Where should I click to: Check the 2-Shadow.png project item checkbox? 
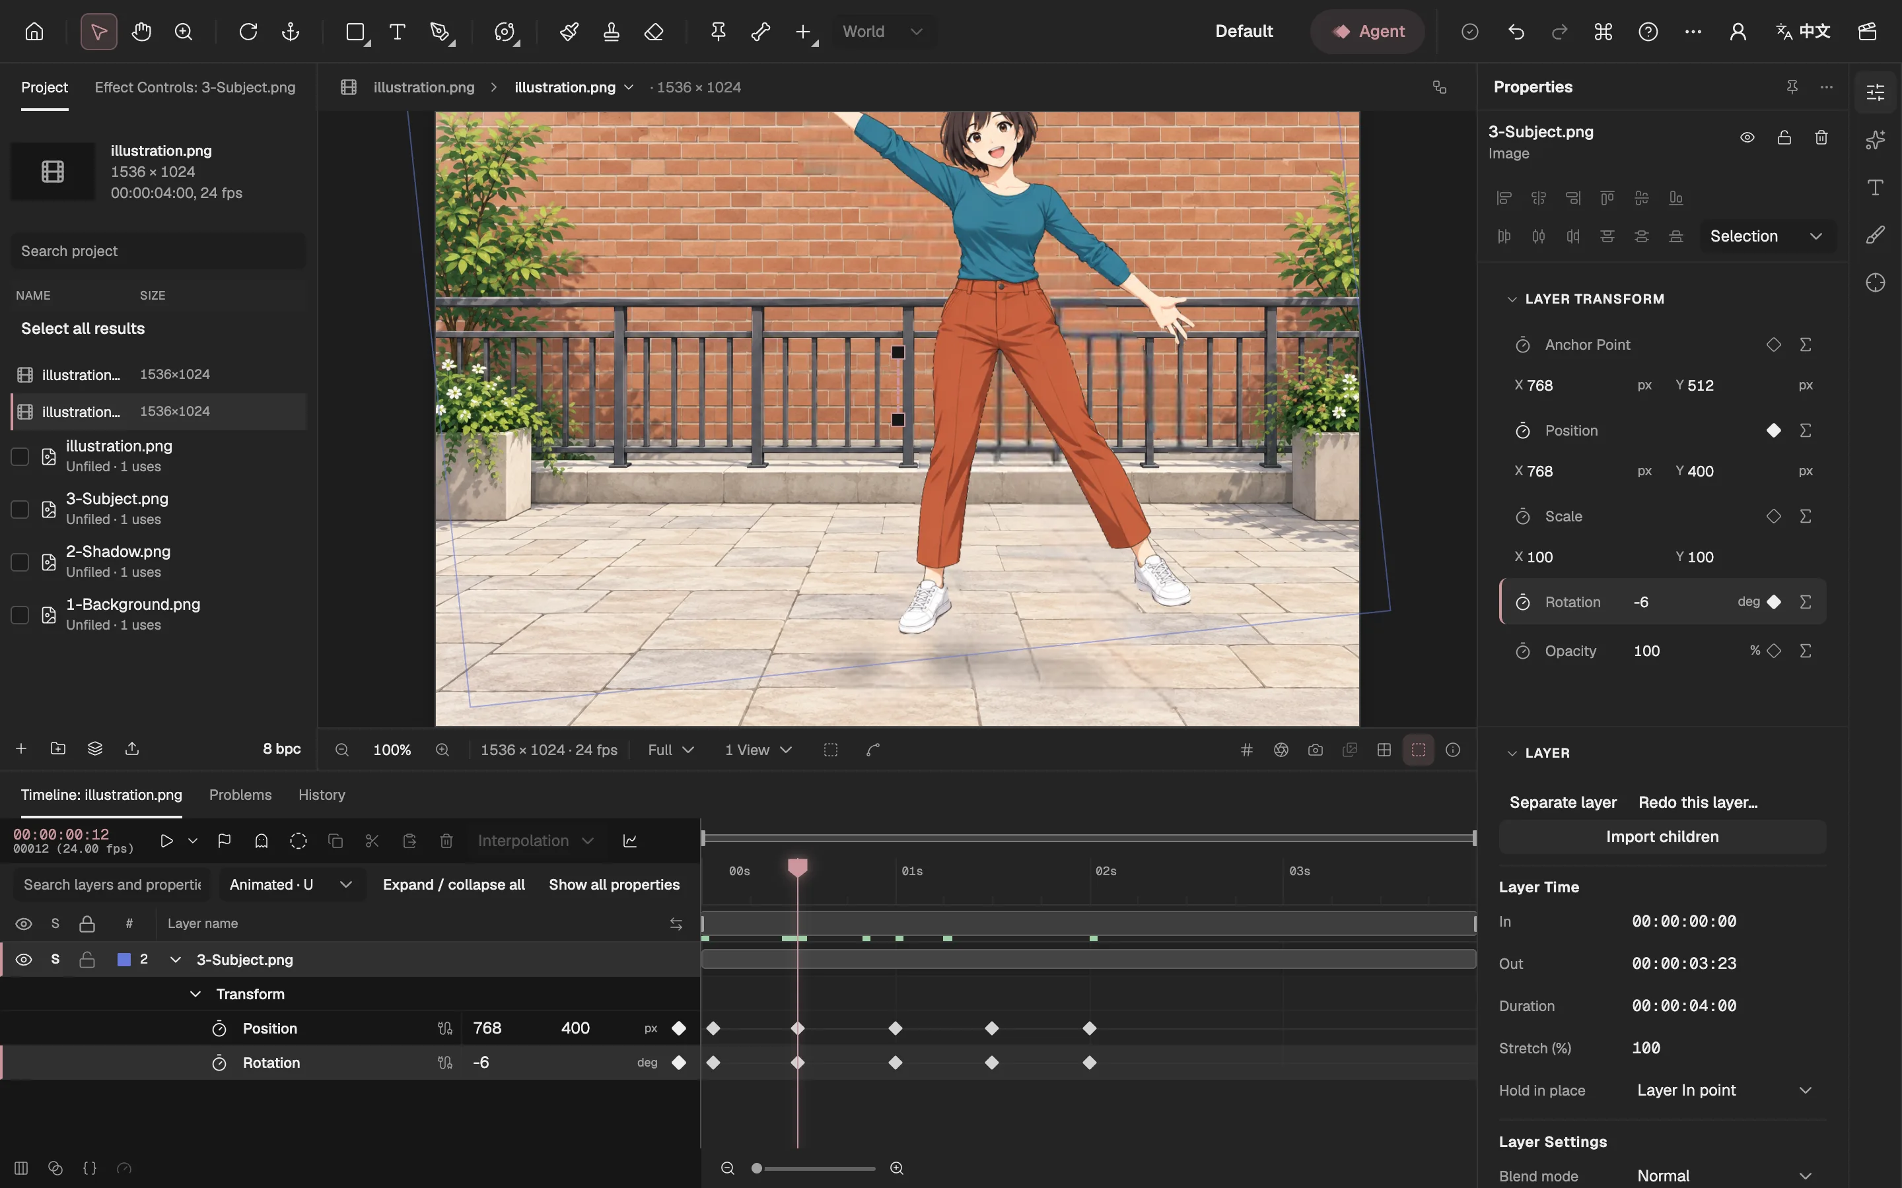click(x=20, y=562)
